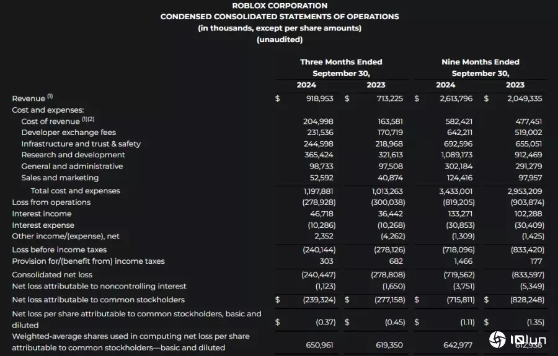Click other income value 2,352
558x356 pixels.
coord(324,237)
